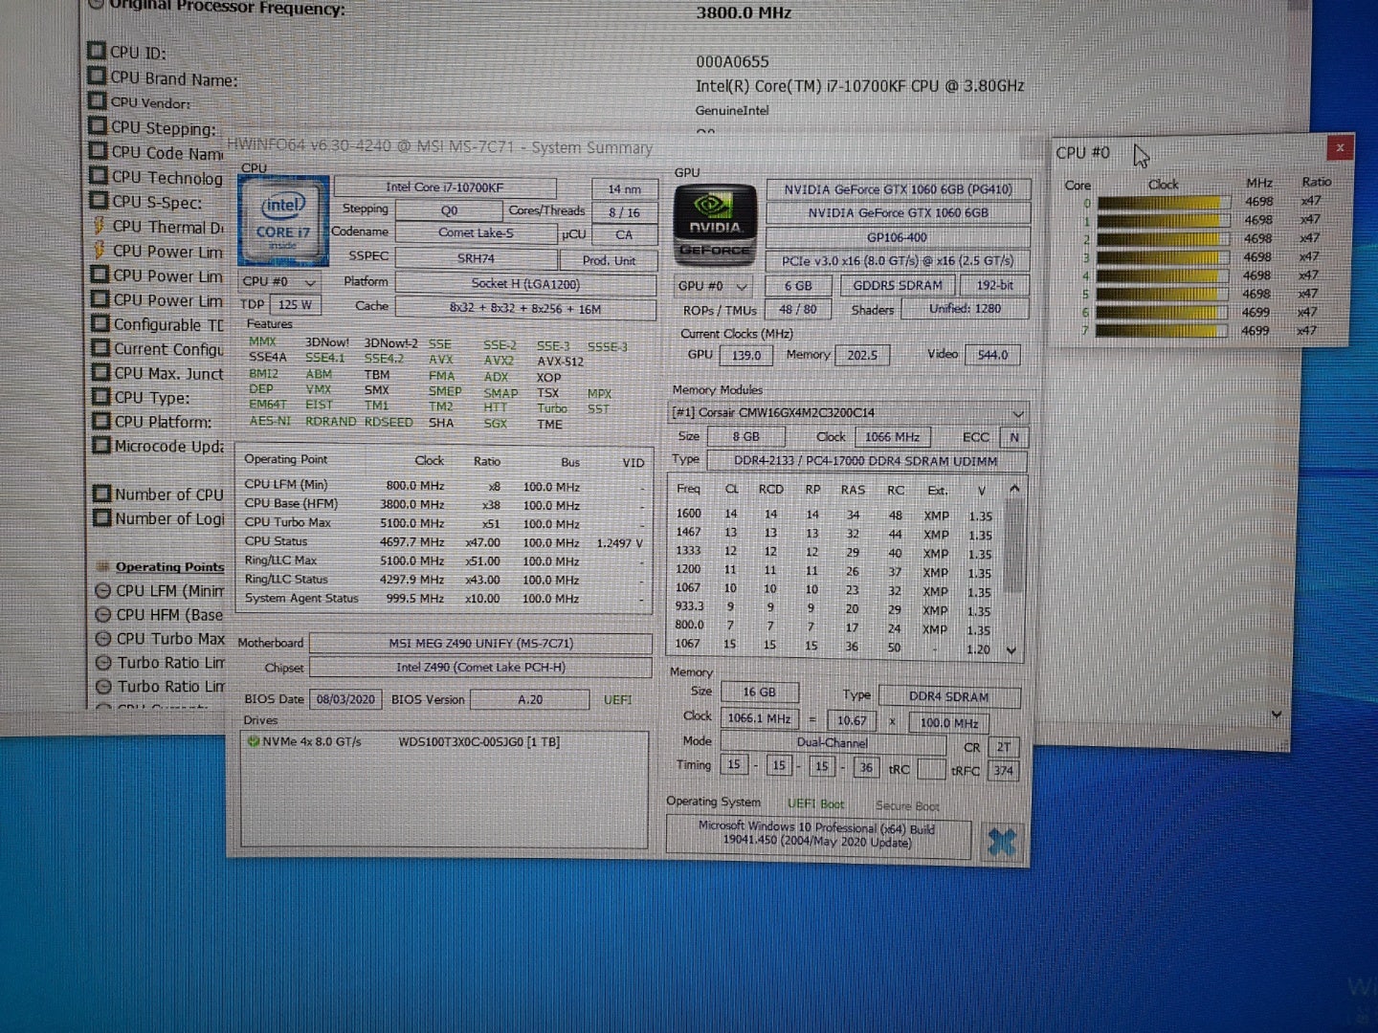Expand the Corsair memory module dropdown
Screen dimensions: 1378x1033
click(x=849, y=413)
